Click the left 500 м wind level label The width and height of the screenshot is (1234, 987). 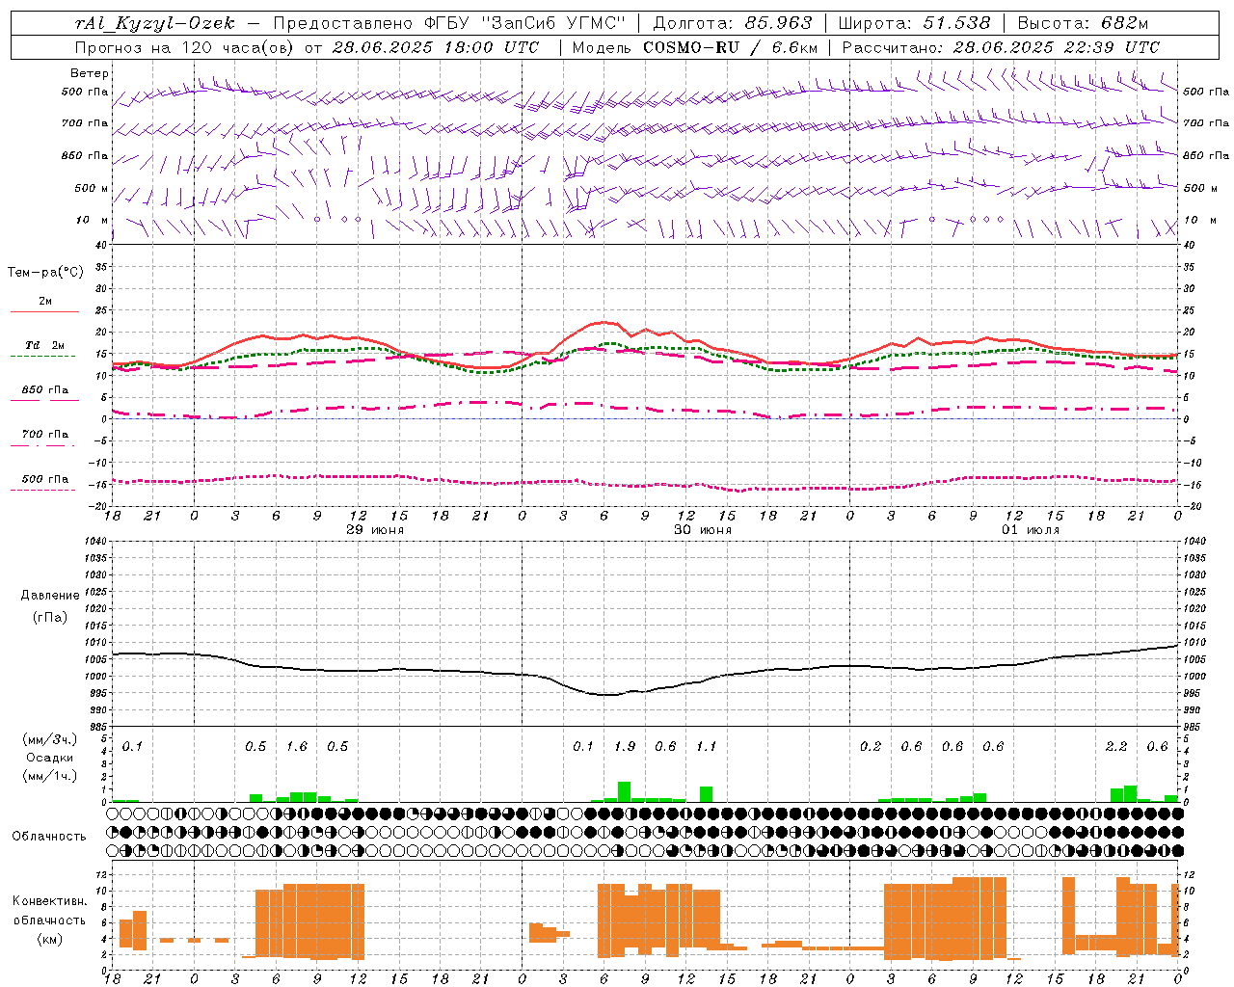(92, 188)
